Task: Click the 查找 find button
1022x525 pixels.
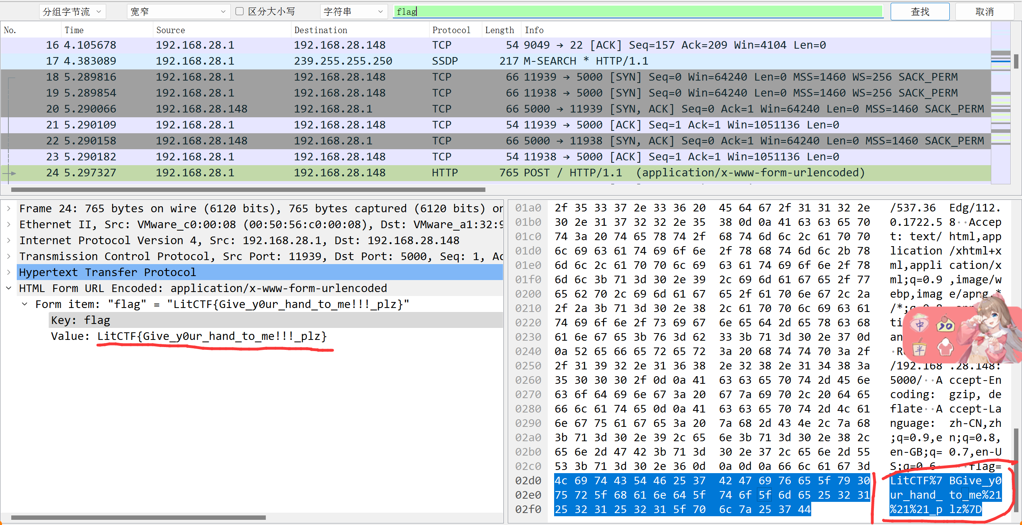Action: click(919, 12)
